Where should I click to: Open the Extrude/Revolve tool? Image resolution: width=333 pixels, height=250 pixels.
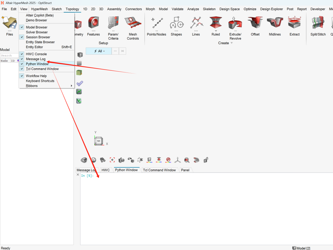[x=235, y=28]
